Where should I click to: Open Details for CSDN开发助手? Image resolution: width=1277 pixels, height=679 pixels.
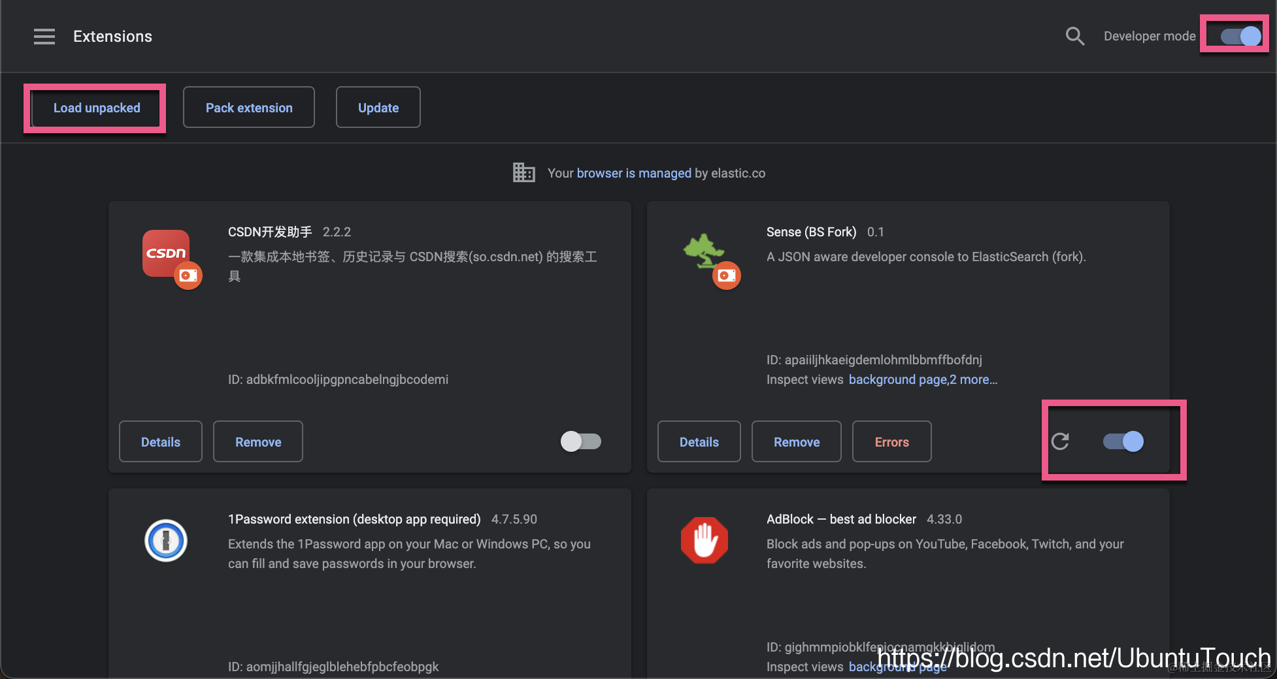coord(161,442)
